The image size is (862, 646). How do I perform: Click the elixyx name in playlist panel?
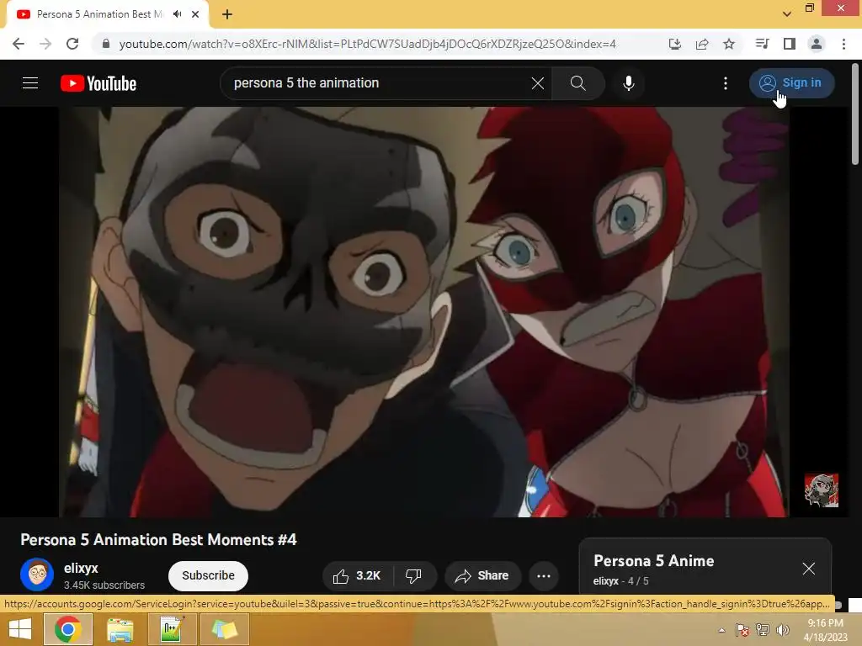[x=606, y=581]
